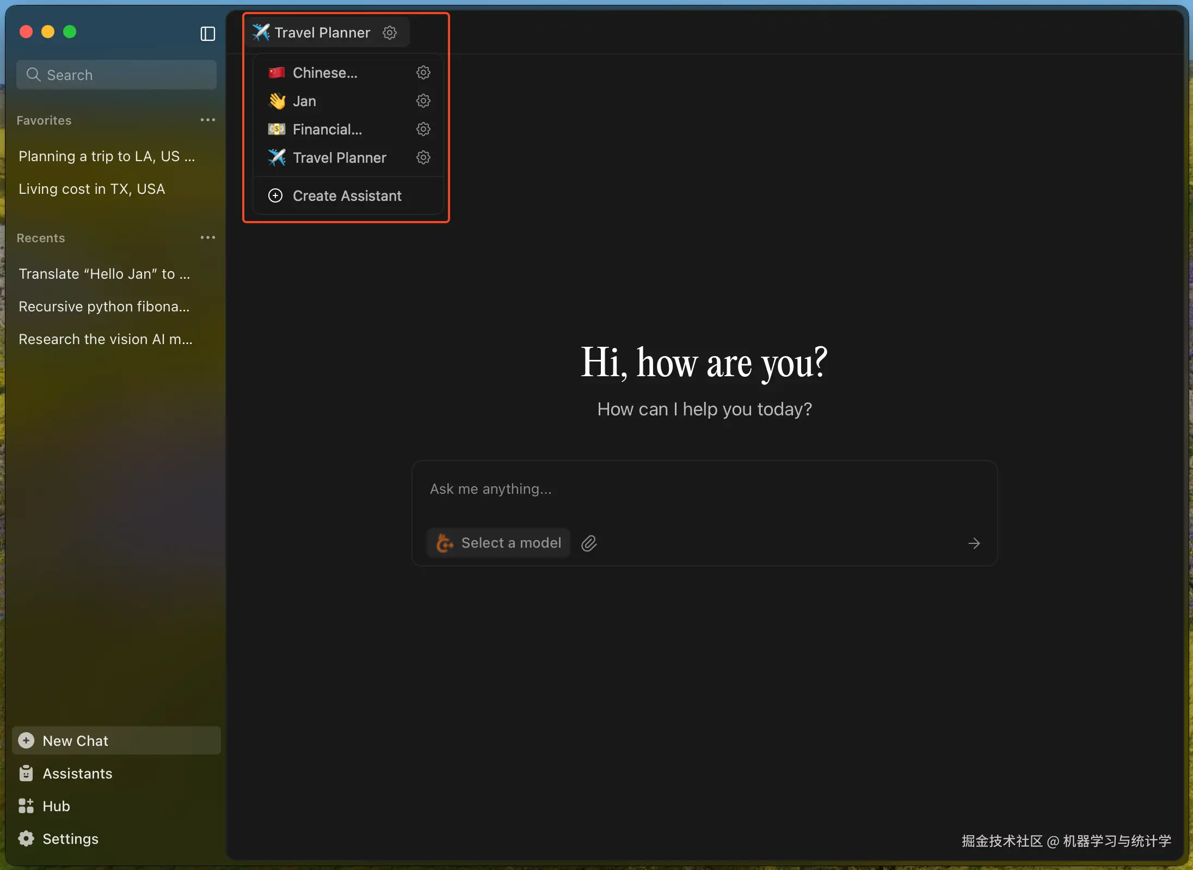
Task: Open the Assistants section from sidebar
Action: pos(77,773)
